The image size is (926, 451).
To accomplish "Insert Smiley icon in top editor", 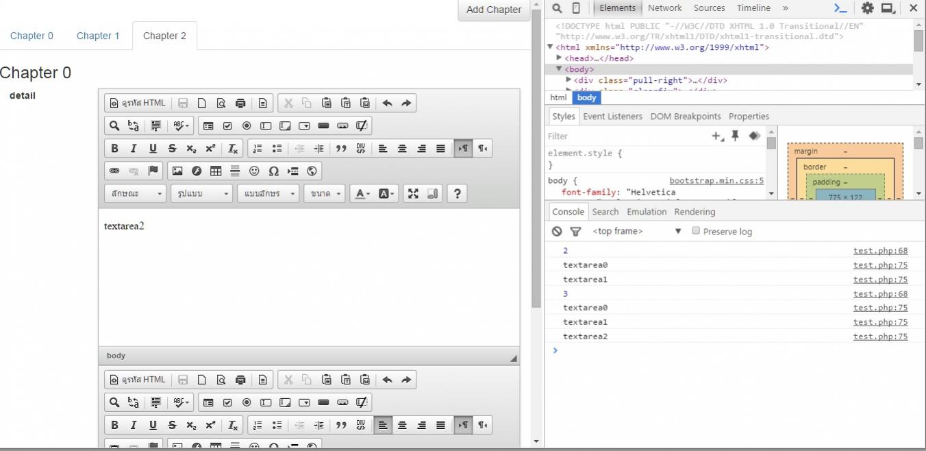I will coord(254,171).
